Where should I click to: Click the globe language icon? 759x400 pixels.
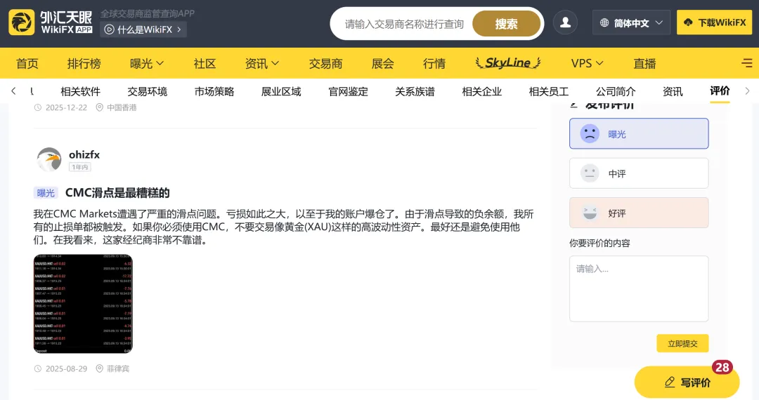[604, 22]
